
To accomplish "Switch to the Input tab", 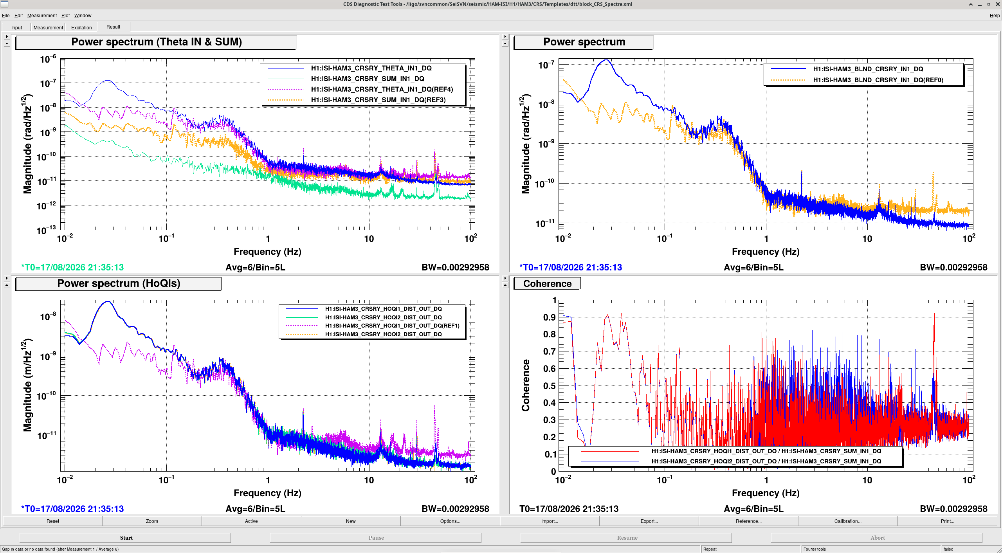I will [x=16, y=27].
